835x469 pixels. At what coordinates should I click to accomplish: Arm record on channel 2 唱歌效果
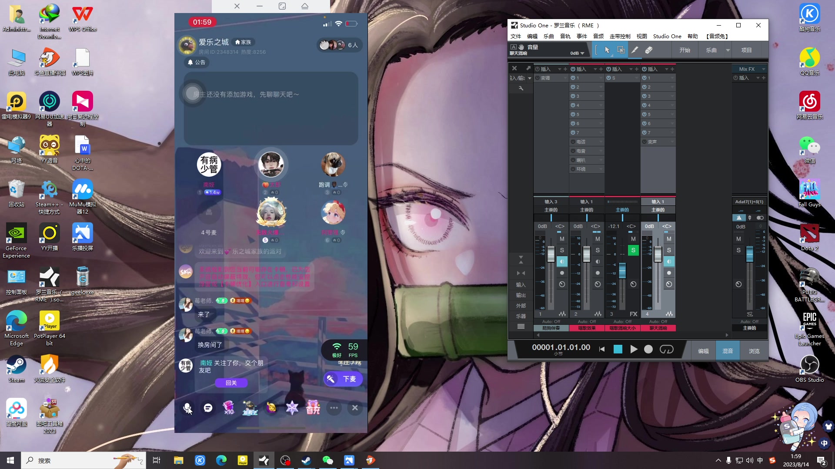(598, 273)
